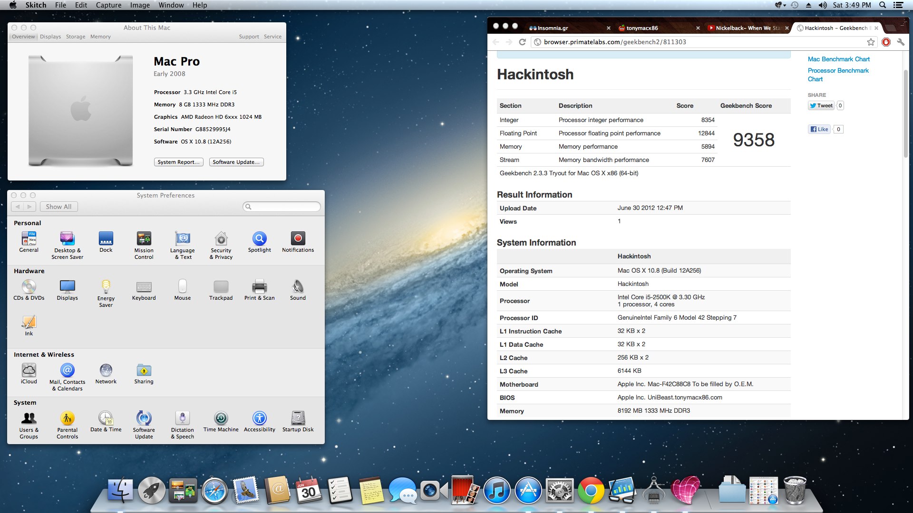
Task: Open the Skitch menu in the menu bar
Action: point(36,5)
